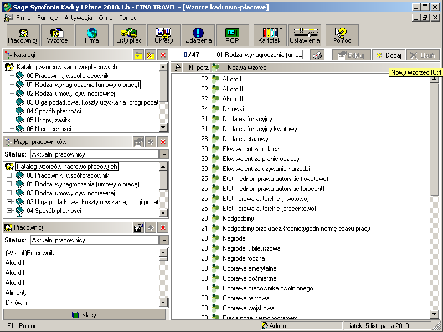Open the Funkcje menu
The width and height of the screenshot is (443, 332).
48,18
